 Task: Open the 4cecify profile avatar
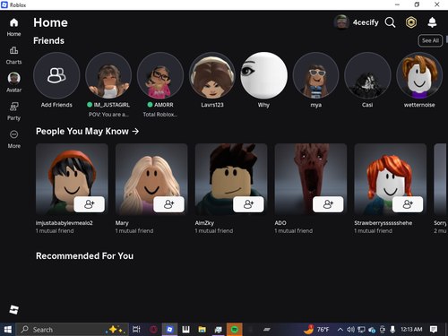coord(341,22)
